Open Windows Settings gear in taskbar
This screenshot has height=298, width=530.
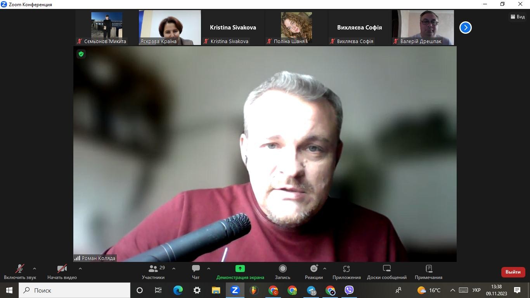tap(197, 290)
